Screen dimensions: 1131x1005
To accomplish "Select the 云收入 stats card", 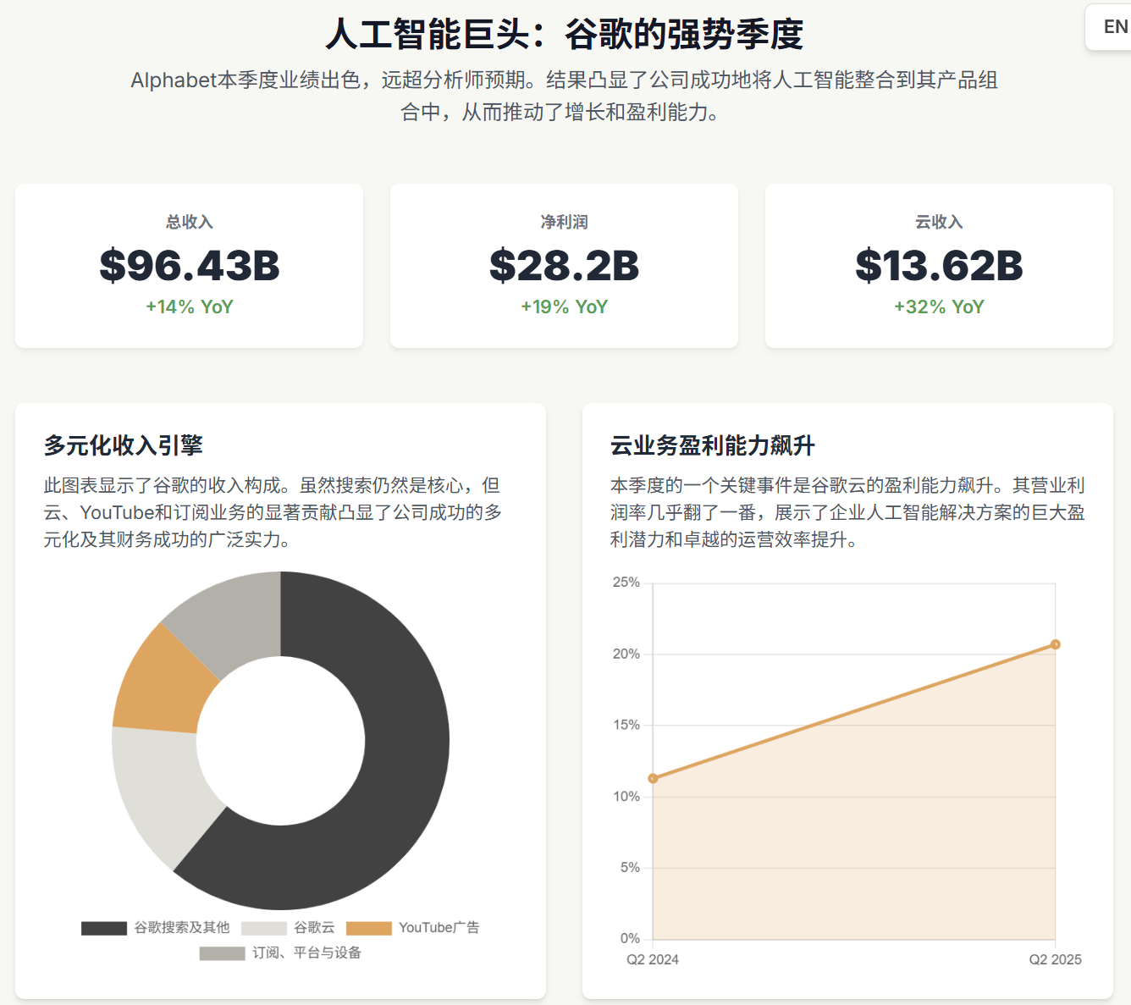I will (x=938, y=265).
